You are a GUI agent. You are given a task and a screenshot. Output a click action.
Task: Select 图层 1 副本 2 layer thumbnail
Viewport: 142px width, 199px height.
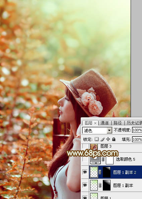pyautogui.click(x=94, y=172)
